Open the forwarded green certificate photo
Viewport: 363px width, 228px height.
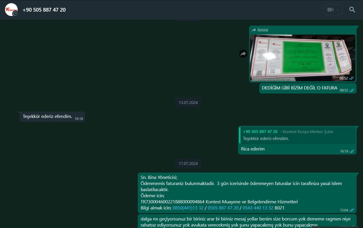point(303,58)
